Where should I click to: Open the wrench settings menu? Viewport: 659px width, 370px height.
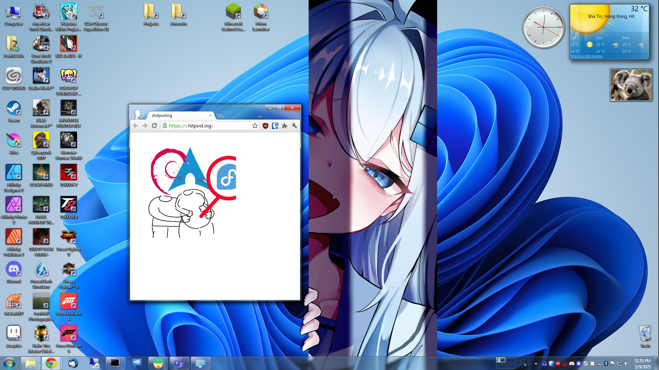click(294, 126)
